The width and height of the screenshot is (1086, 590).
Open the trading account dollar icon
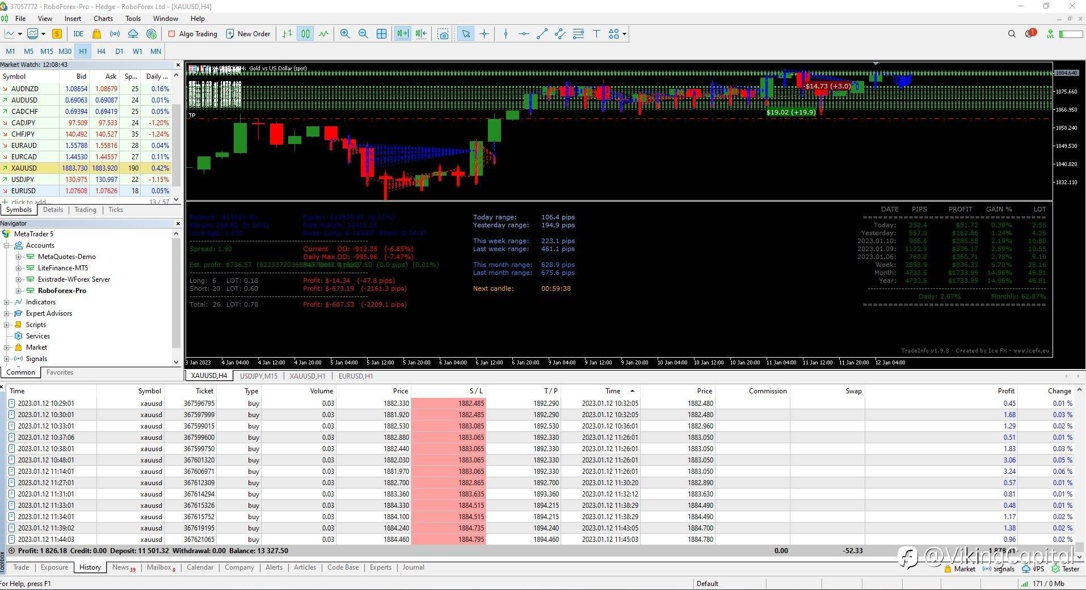(57, 34)
